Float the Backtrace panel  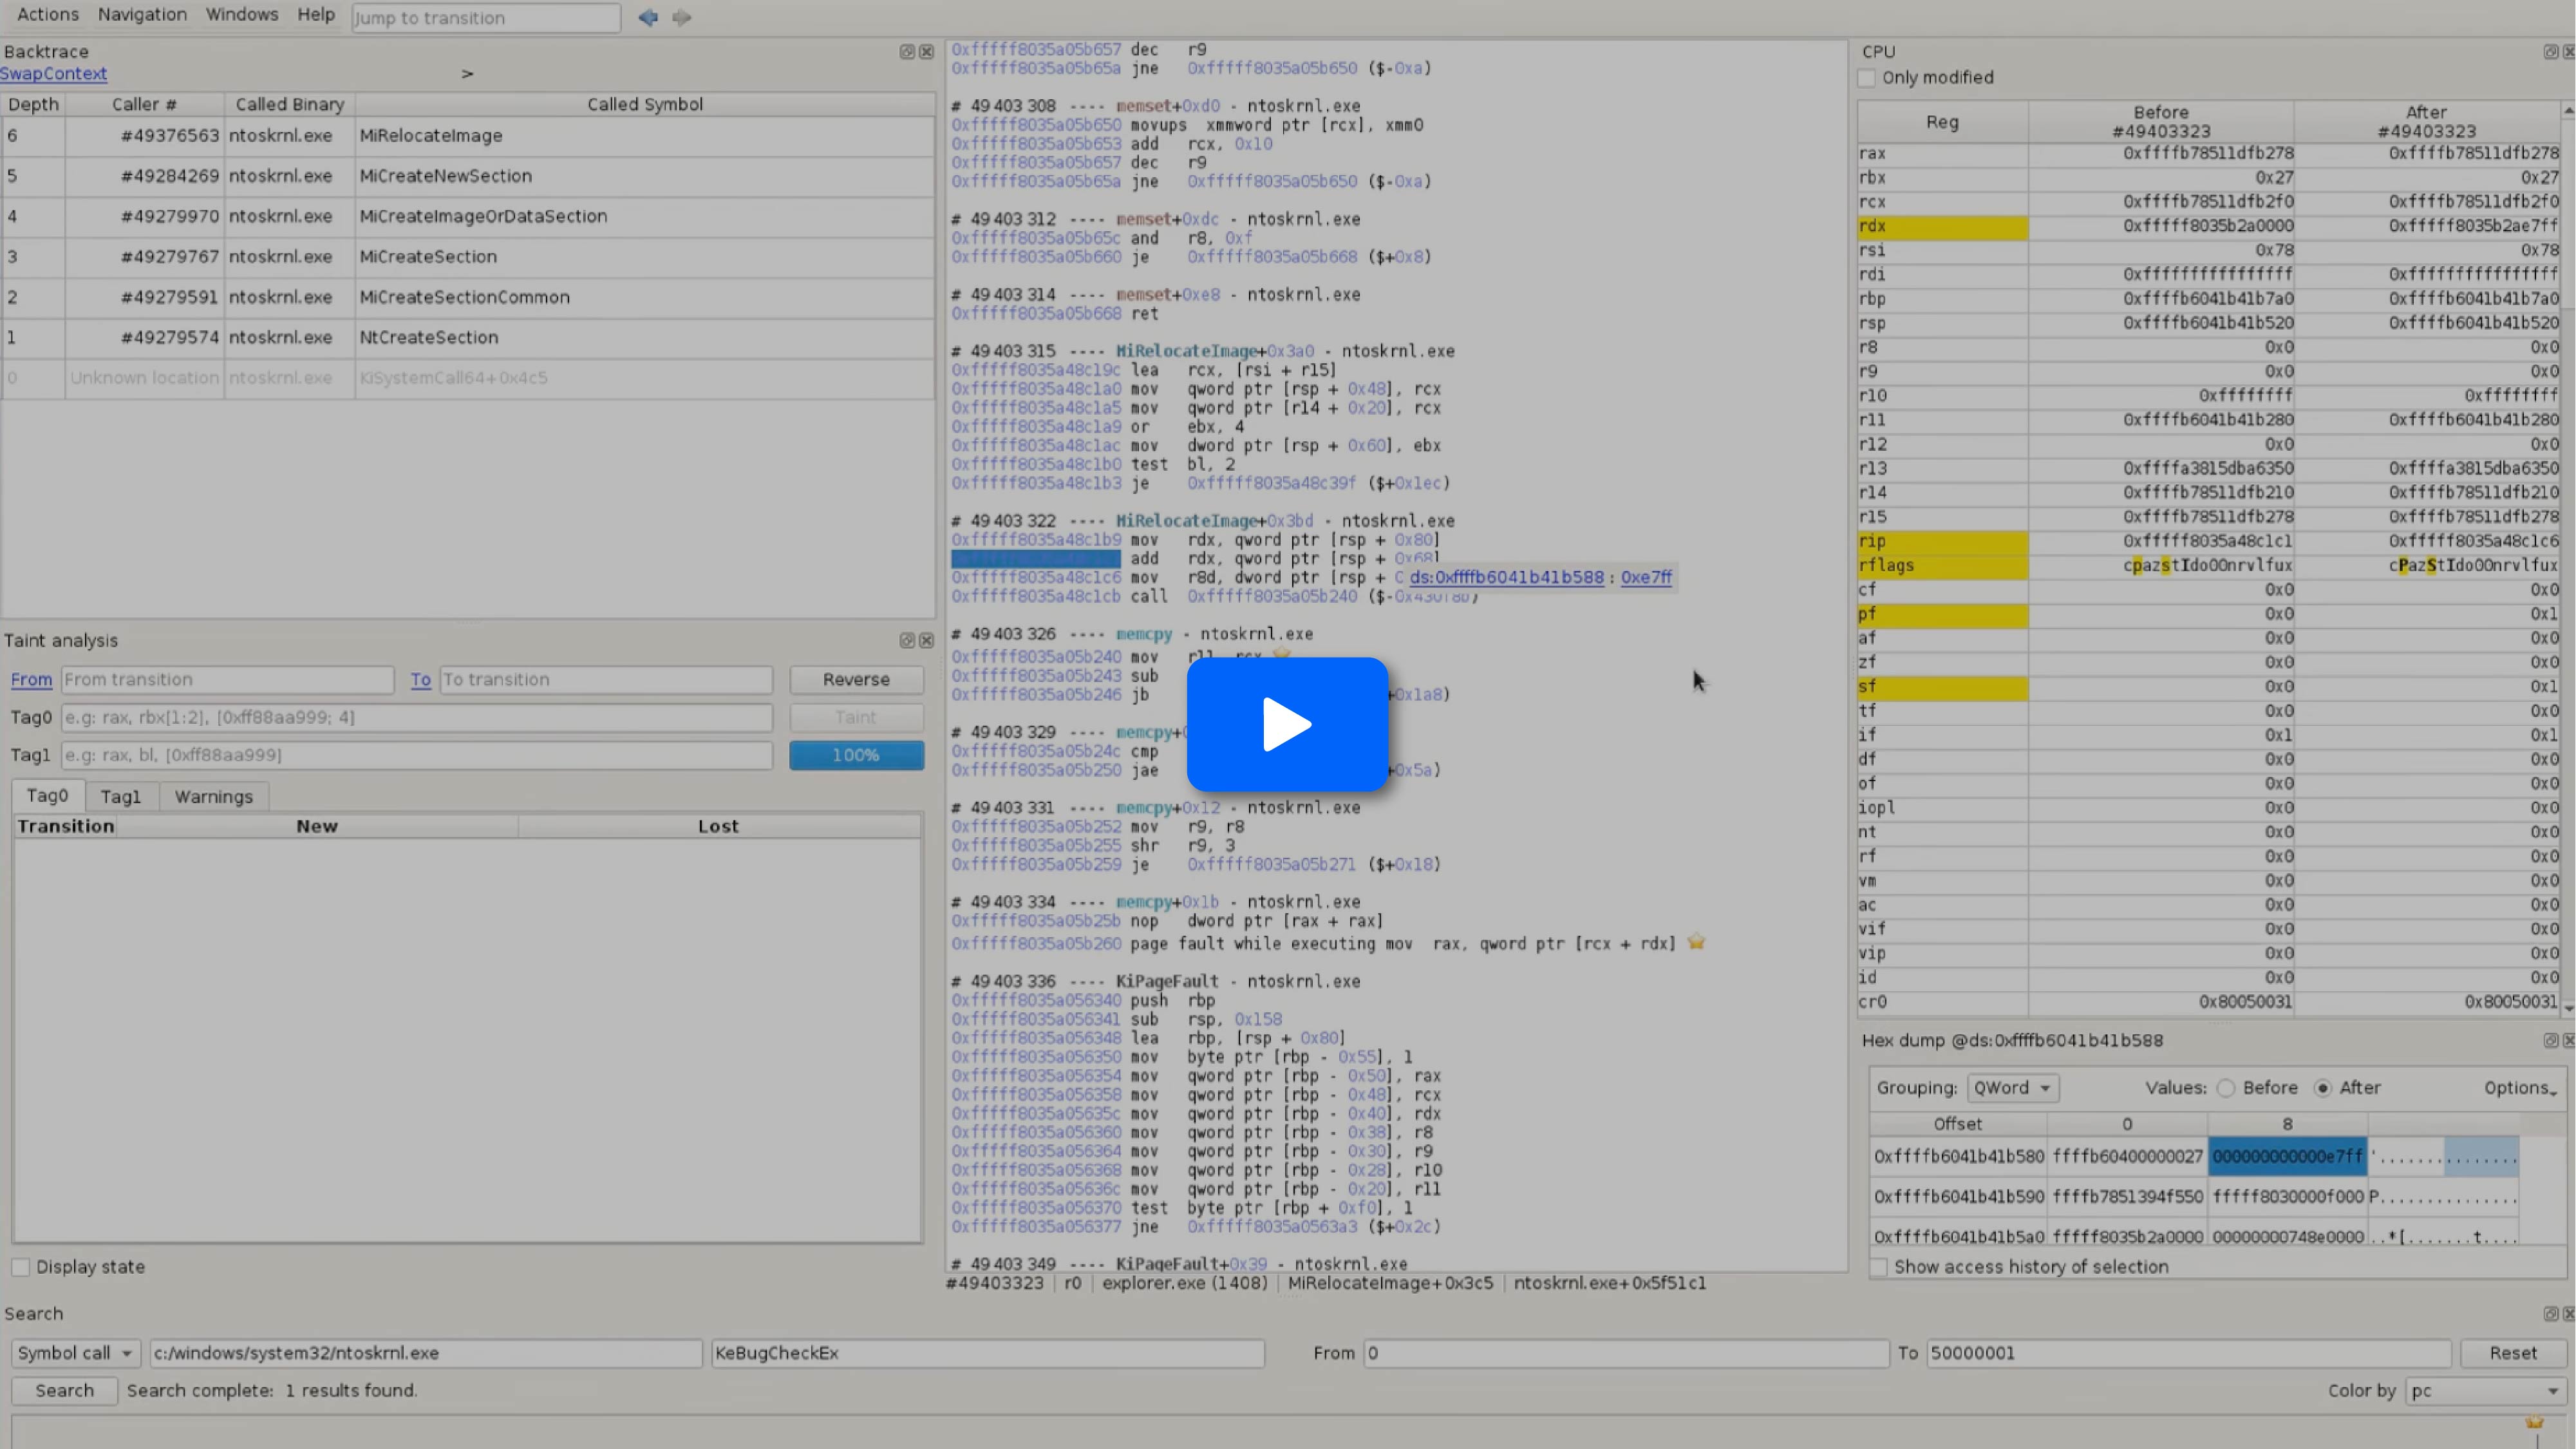(x=906, y=52)
